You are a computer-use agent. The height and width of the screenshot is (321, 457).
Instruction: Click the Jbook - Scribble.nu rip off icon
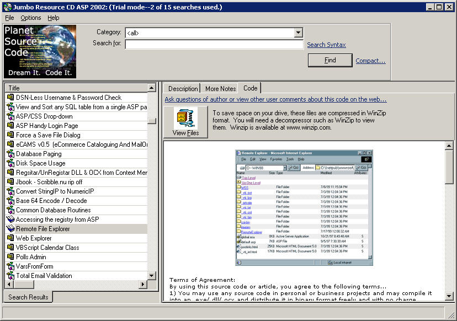point(10,181)
